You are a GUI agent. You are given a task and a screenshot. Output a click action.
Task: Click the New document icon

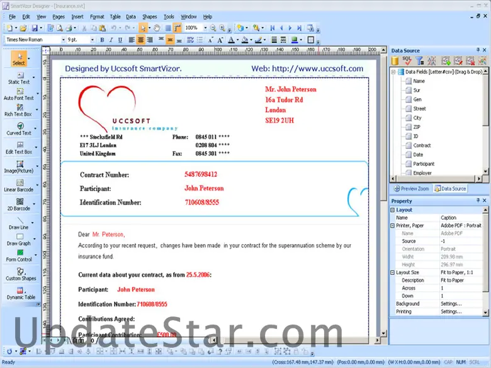coord(9,28)
